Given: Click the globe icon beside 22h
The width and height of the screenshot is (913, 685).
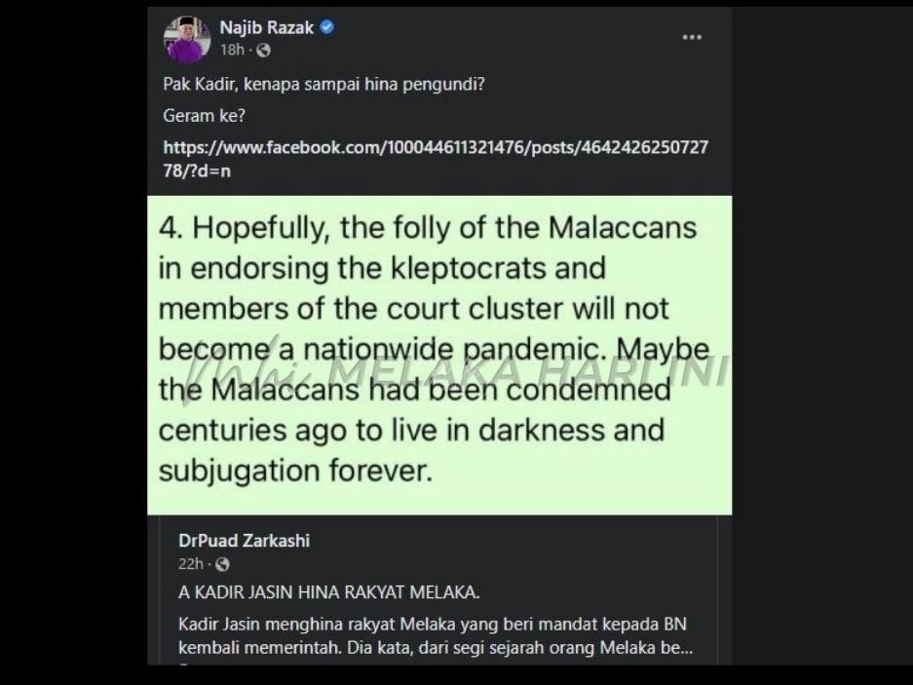Looking at the screenshot, I should (x=222, y=564).
